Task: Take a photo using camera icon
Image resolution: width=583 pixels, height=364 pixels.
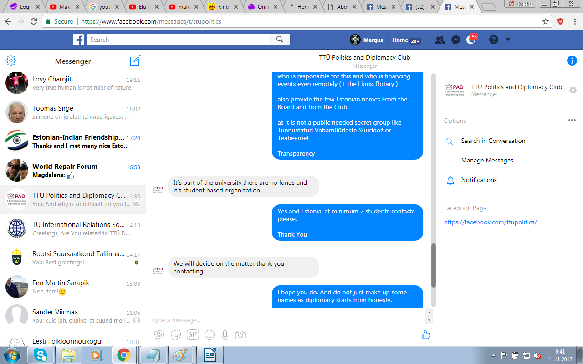Action: click(240, 335)
